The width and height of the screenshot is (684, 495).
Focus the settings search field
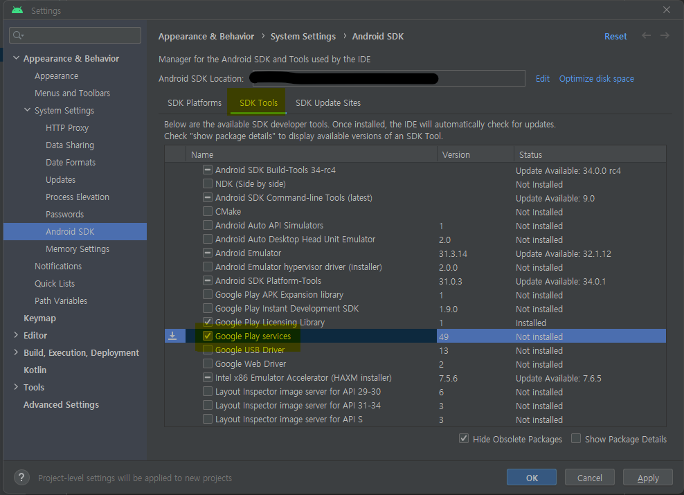coord(75,35)
